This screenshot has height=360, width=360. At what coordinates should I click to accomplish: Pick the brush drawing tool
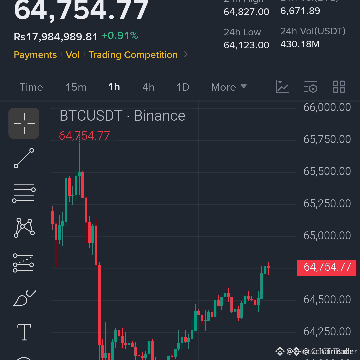click(x=24, y=298)
